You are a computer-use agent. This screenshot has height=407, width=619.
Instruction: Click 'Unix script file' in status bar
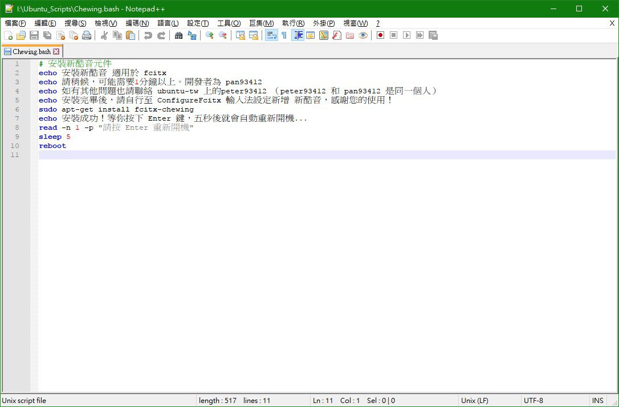[24, 401]
